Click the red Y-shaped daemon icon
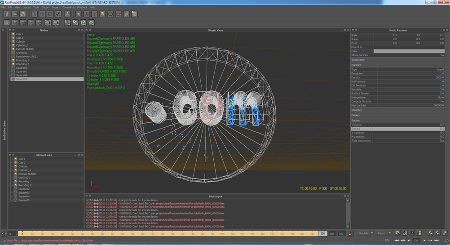450x245 pixels. click(94, 14)
